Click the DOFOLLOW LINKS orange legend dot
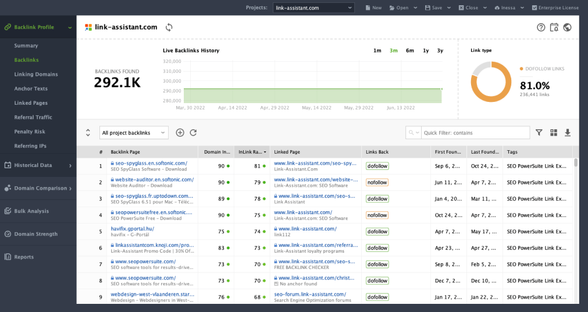This screenshot has width=588, height=312. tap(521, 69)
